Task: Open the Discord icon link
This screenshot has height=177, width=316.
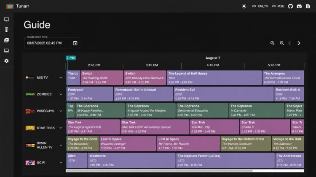Action: (299, 6)
